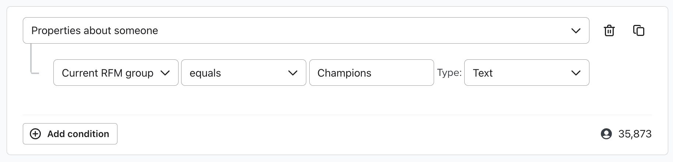Expand the chevron next to Current RFM group
Viewport: 673px width, 162px height.
[165, 73]
